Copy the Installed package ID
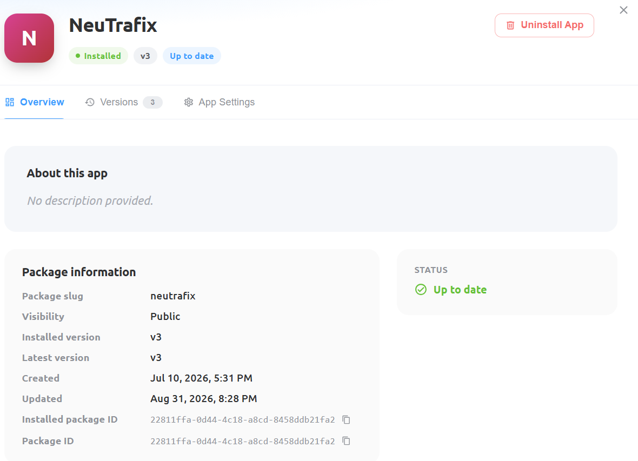The width and height of the screenshot is (638, 461). click(x=346, y=419)
